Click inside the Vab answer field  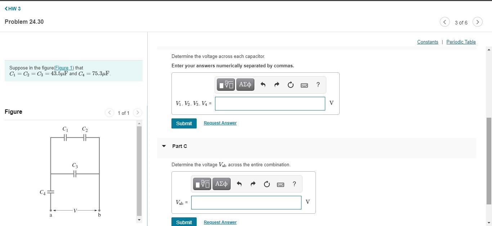[x=246, y=202]
